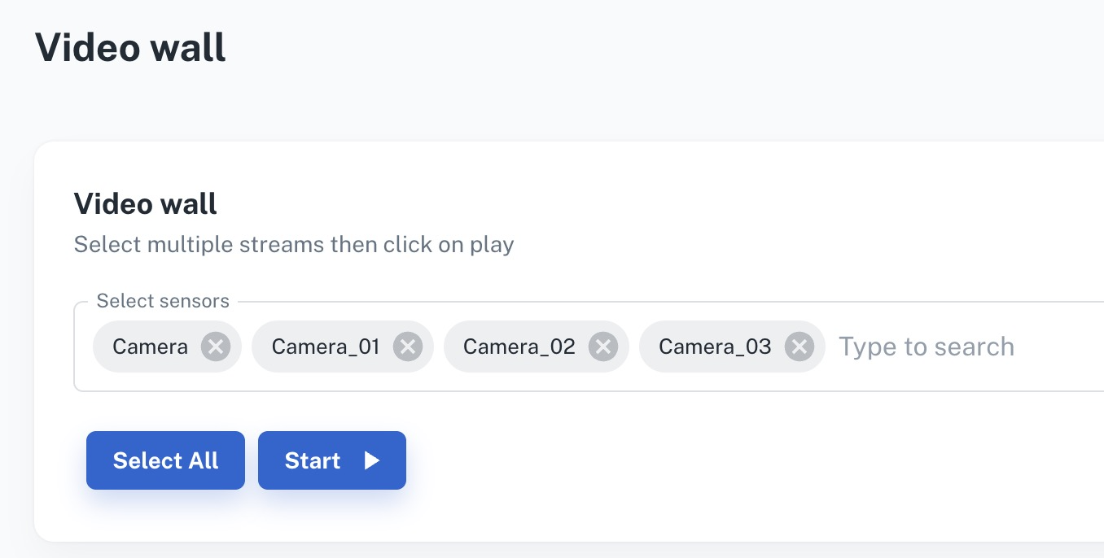Focus the Type to search field
The height and width of the screenshot is (558, 1104).
coord(927,347)
